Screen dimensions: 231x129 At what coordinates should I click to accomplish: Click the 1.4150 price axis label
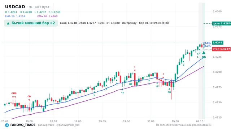(x=217, y=102)
